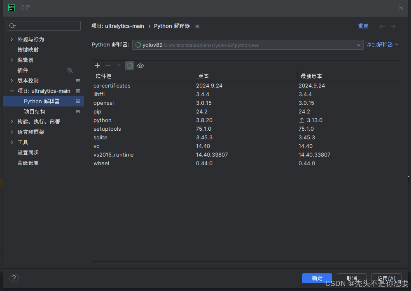
Task: Expand the 编辑器 section
Action: pyautogui.click(x=12, y=60)
